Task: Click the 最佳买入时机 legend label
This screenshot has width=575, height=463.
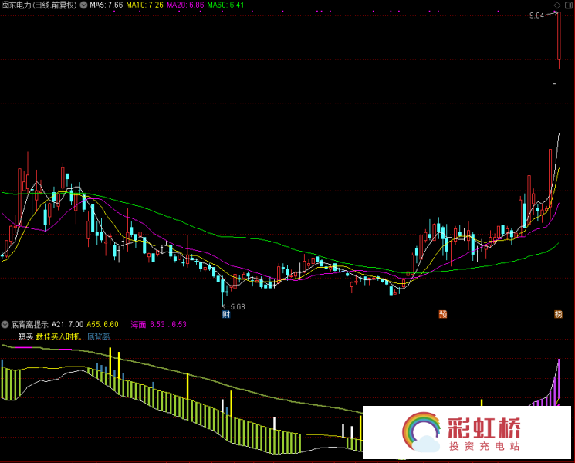Action: (x=59, y=336)
